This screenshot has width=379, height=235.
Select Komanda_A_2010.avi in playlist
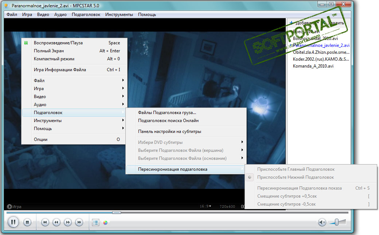[313, 66]
